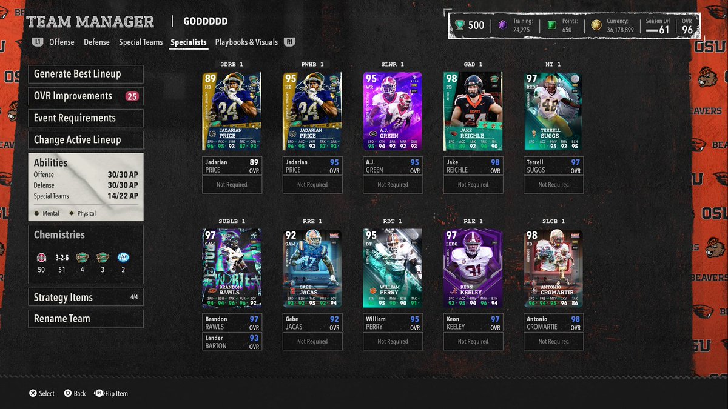The height and width of the screenshot is (409, 728).
Task: Select the Ohio State chemistry icon
Action: (x=41, y=258)
